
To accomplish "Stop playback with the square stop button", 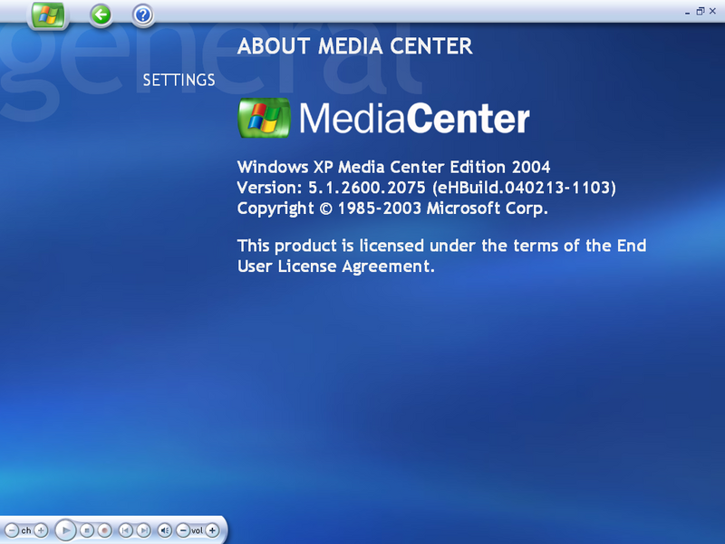I will pyautogui.click(x=86, y=530).
